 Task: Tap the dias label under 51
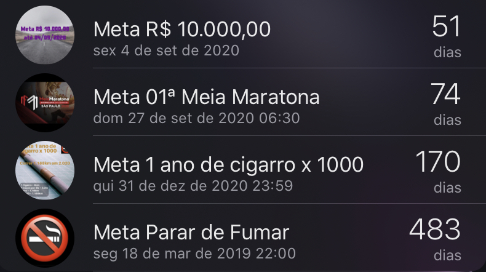tap(447, 52)
